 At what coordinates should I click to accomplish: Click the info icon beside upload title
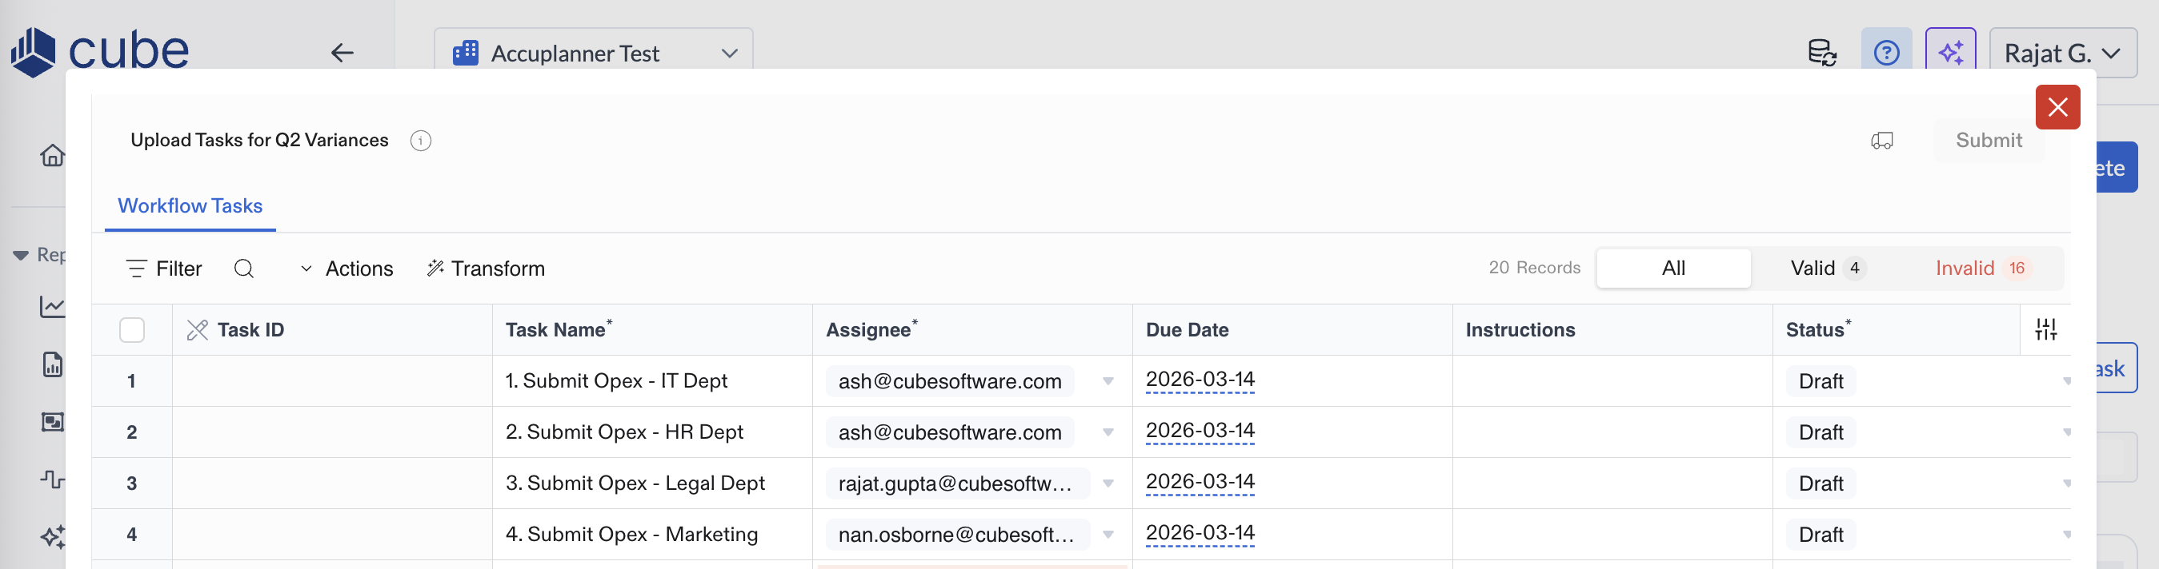[421, 141]
